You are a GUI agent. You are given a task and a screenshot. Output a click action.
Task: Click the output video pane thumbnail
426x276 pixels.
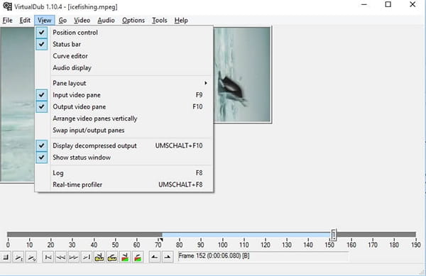(x=242, y=75)
